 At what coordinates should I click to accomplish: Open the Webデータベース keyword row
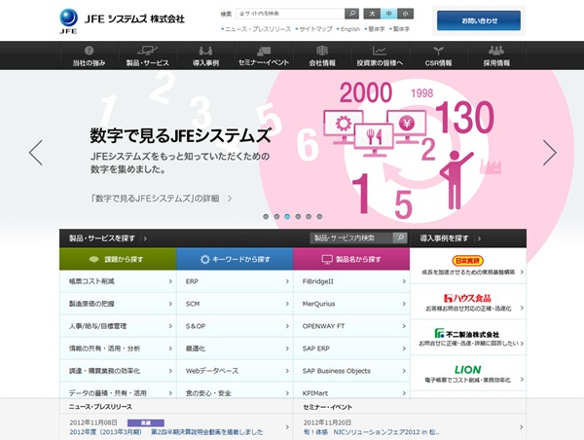click(235, 371)
